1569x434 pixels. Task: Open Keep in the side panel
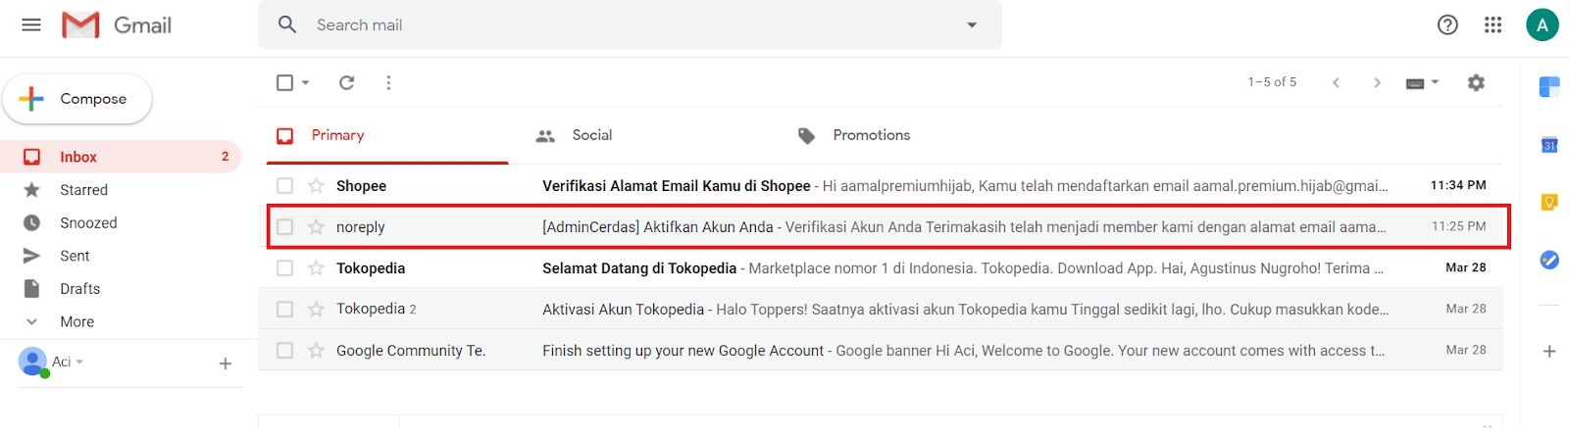[x=1549, y=203]
